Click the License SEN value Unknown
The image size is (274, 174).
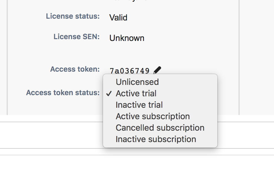(x=127, y=38)
